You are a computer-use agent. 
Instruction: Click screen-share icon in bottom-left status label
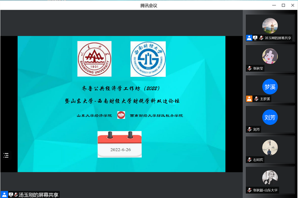tap(11, 195)
